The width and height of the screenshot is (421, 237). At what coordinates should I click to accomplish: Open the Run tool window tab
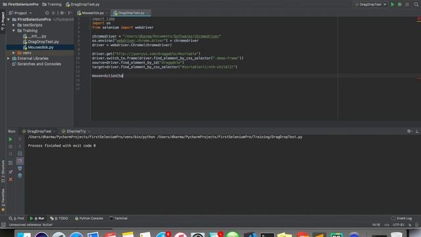[37, 219]
